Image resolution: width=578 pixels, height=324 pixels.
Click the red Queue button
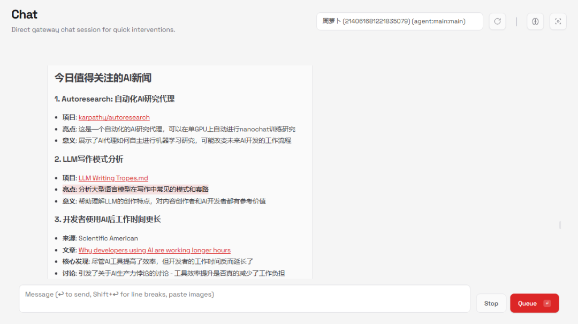tap(535, 303)
